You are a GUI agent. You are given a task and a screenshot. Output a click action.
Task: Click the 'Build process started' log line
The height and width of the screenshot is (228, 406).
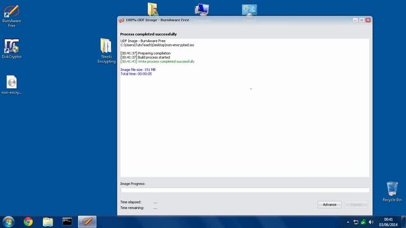click(145, 58)
